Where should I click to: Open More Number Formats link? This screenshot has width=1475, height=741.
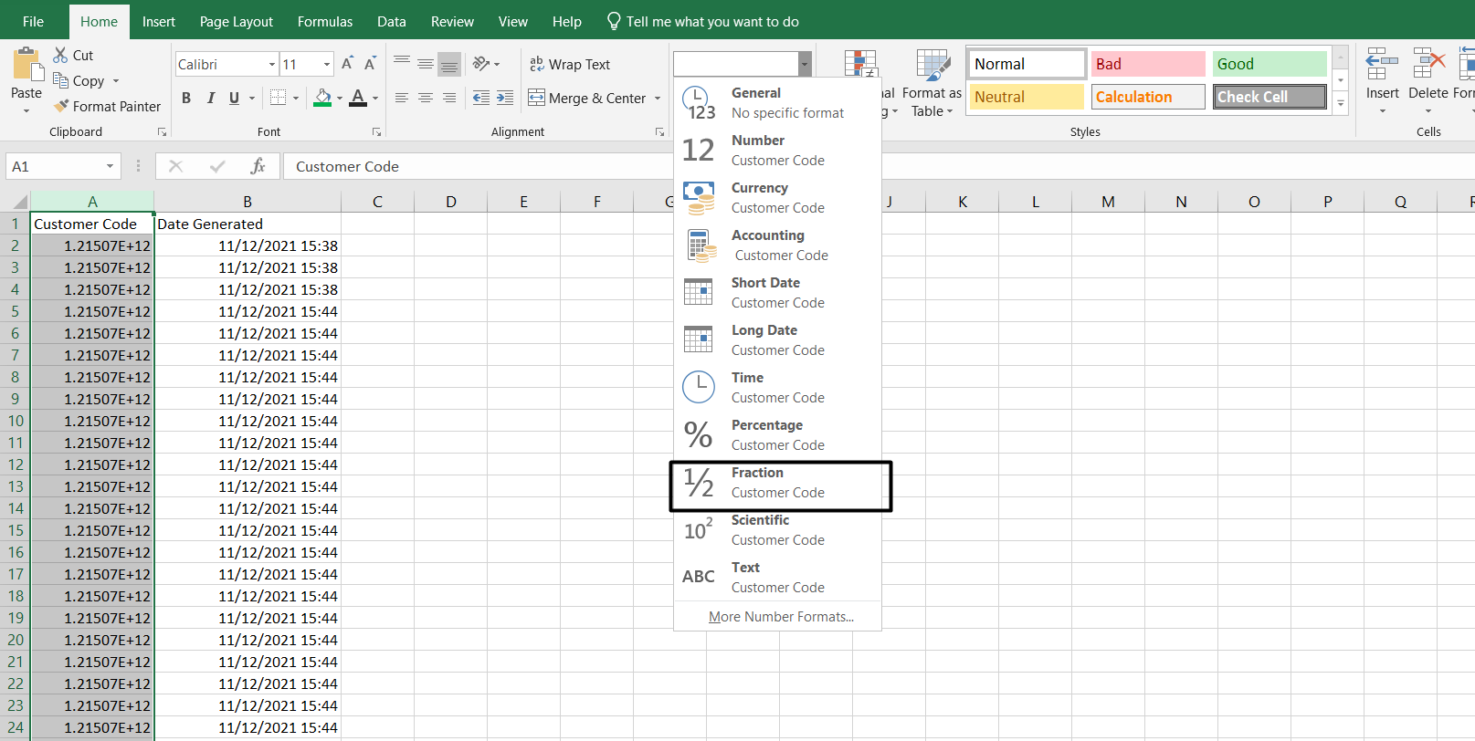(781, 617)
